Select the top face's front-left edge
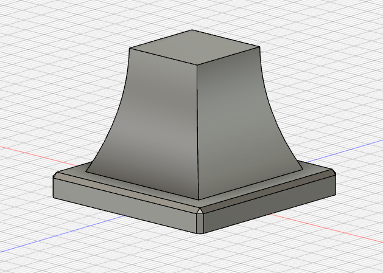This screenshot has height=273, width=383. (164, 57)
